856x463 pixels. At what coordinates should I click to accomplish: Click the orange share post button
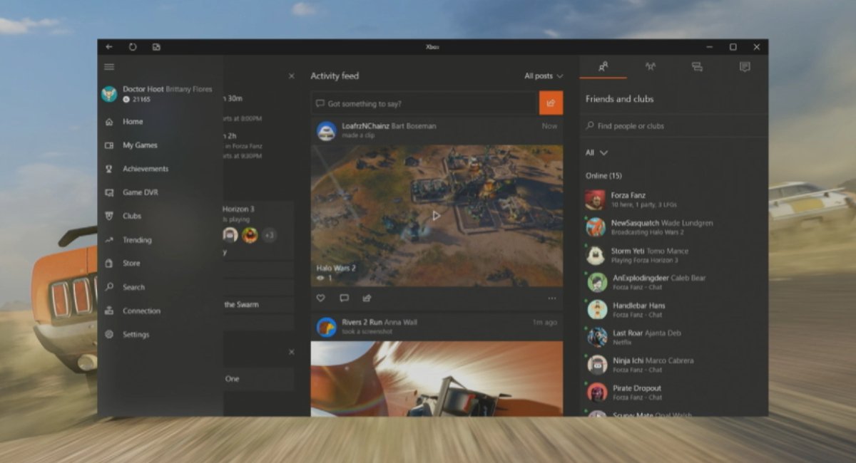(551, 103)
